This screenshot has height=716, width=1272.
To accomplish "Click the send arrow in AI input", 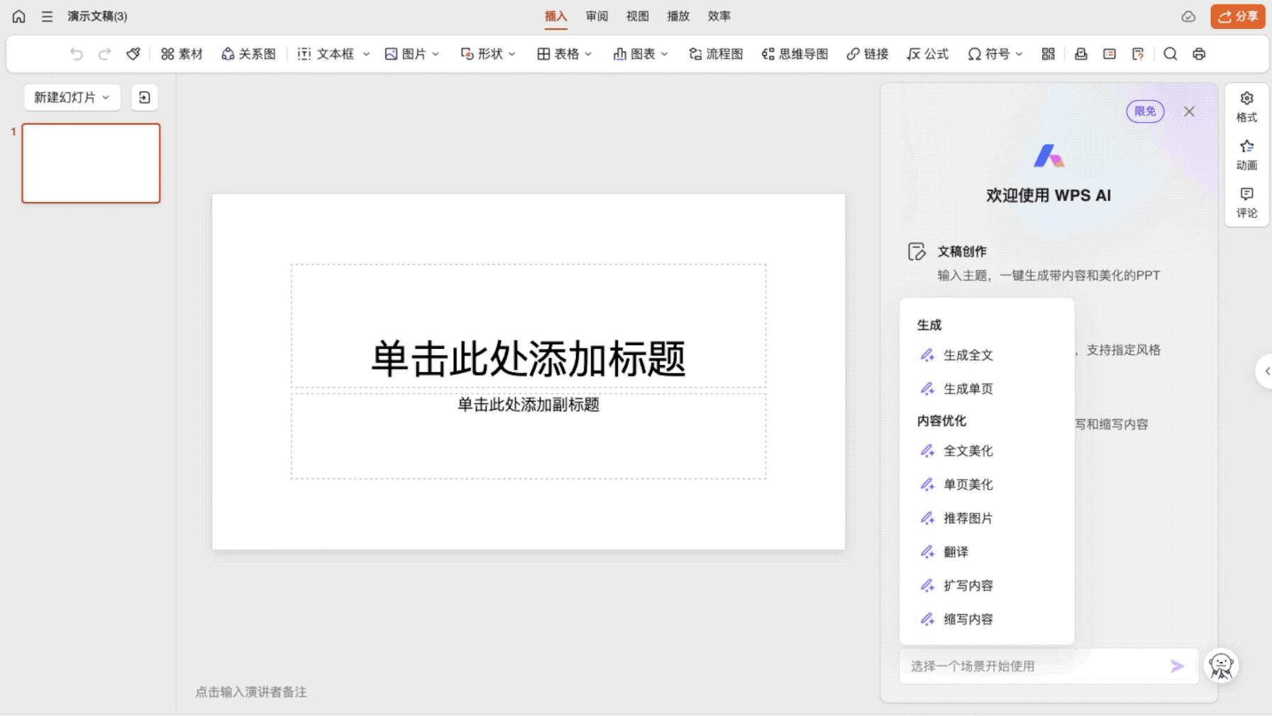I will 1177,666.
